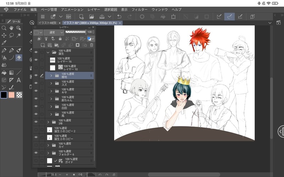Select the Ruler tool
The image size is (284, 177).
tap(11, 80)
